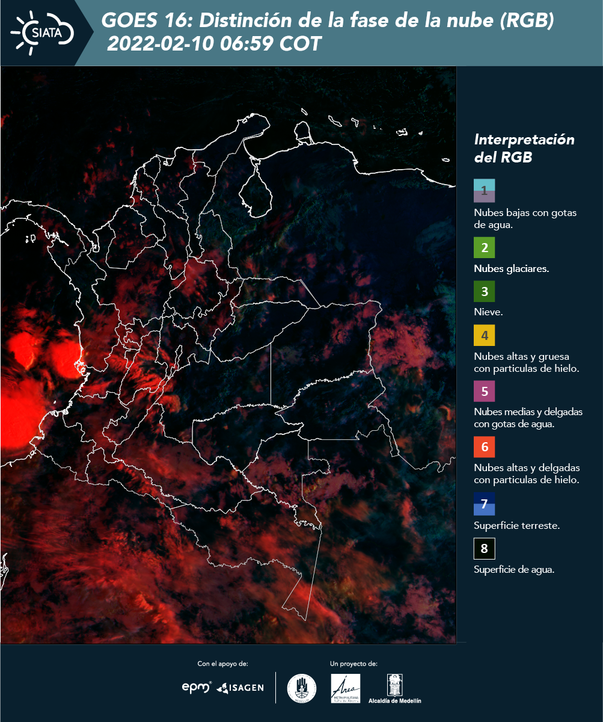Click 'Nubes medias y delgadas con gotas de agua.'
The width and height of the screenshot is (603, 722).
528,418
